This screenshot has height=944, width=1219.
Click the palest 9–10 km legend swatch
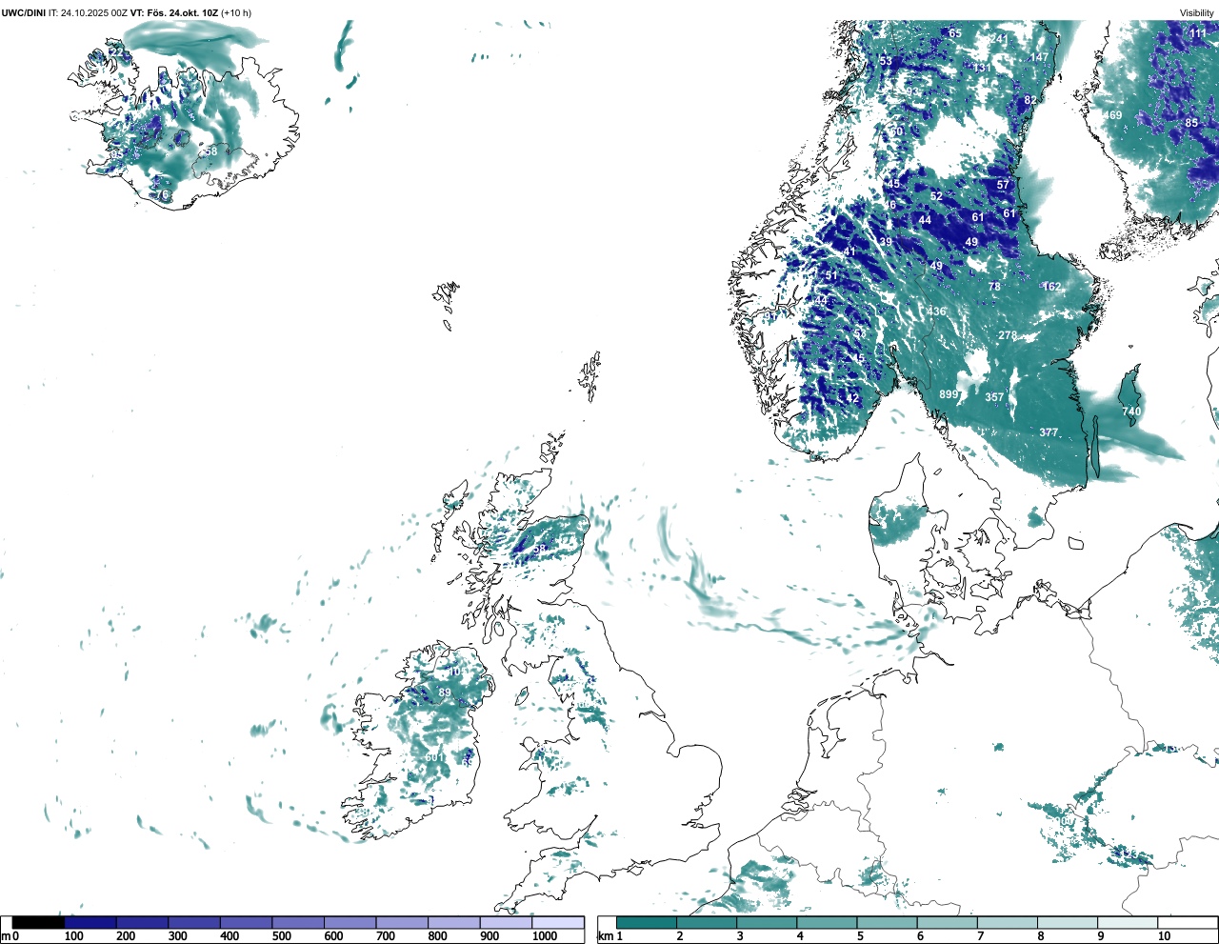tap(1129, 922)
